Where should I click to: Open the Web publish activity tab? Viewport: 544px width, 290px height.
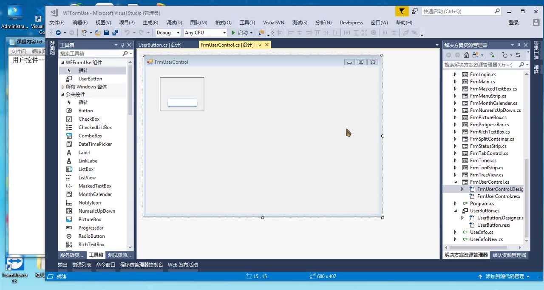(x=183, y=264)
